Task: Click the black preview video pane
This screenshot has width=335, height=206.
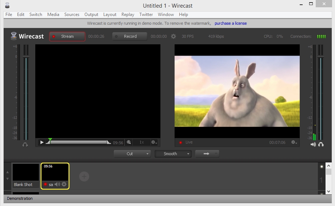Action: tap(97, 91)
